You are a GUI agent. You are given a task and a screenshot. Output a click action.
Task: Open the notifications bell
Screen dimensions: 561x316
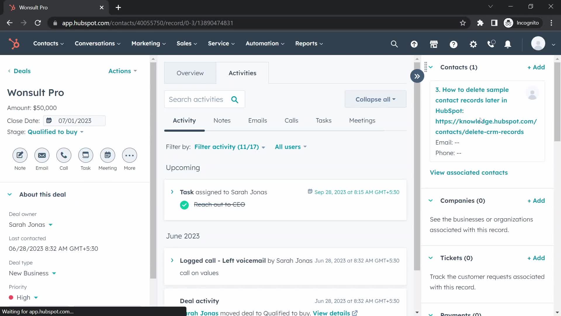point(508,44)
